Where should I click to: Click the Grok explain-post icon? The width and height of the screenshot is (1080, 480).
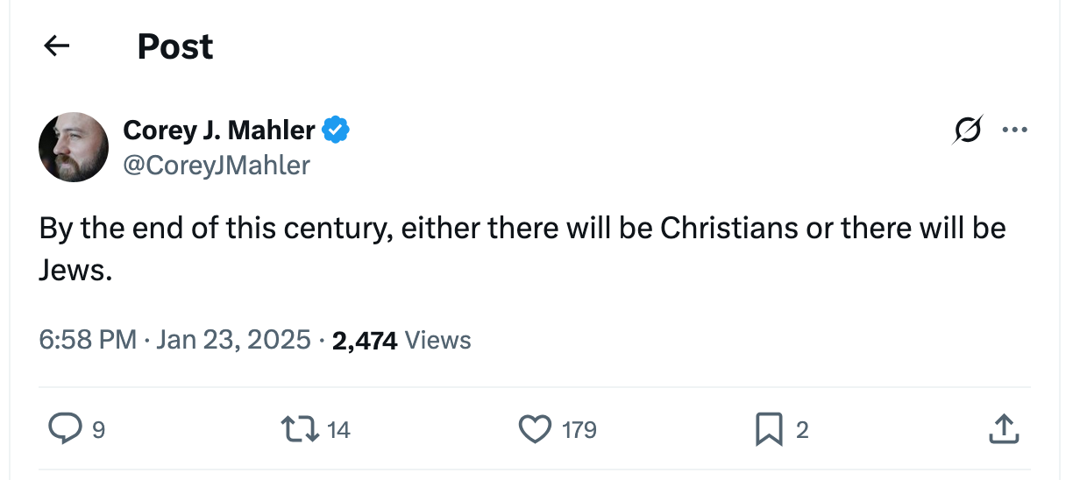click(969, 131)
